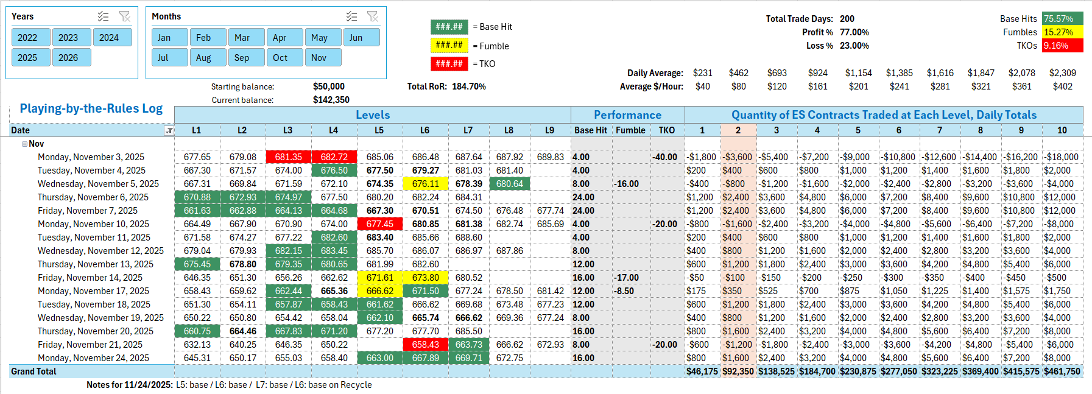Clear the Years slicer filter

pyautogui.click(x=124, y=16)
